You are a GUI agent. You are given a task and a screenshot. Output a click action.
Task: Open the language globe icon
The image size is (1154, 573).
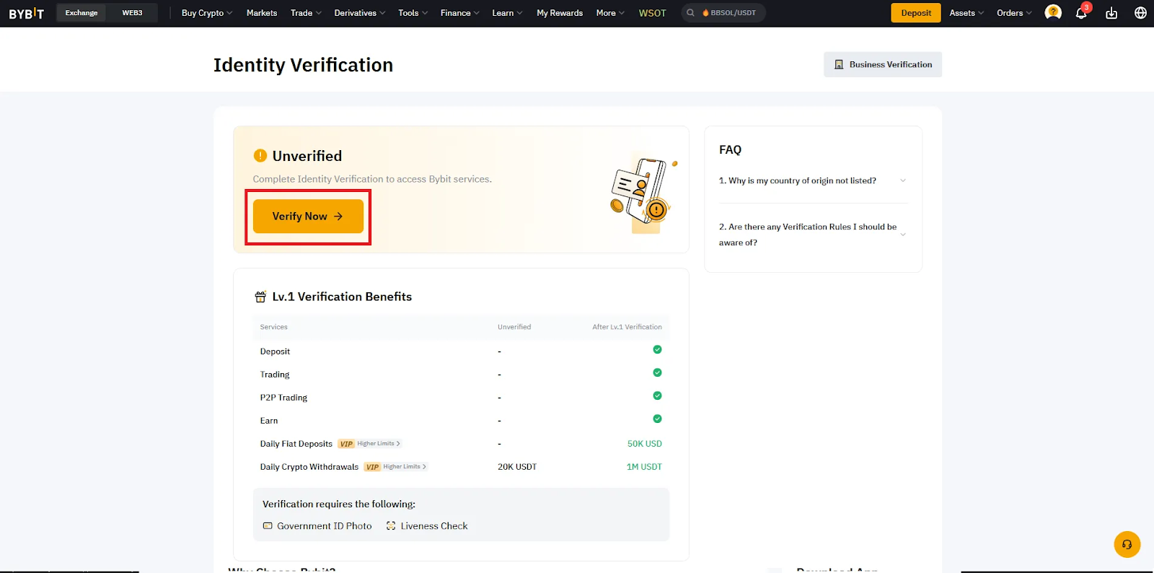pos(1140,13)
